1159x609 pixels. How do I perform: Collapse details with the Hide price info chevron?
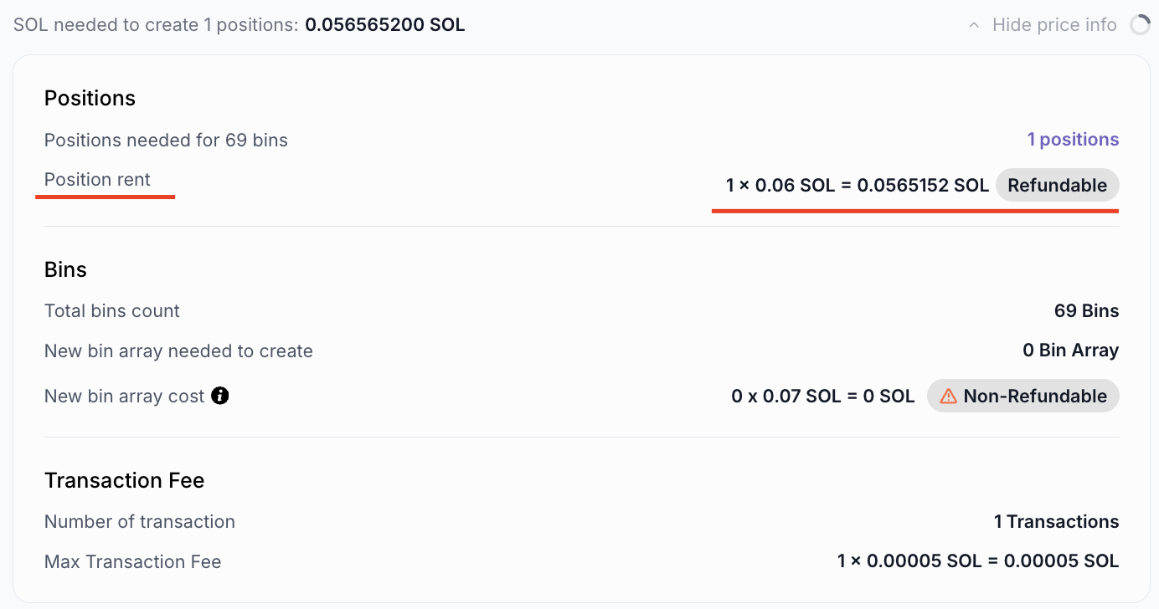coord(974,25)
